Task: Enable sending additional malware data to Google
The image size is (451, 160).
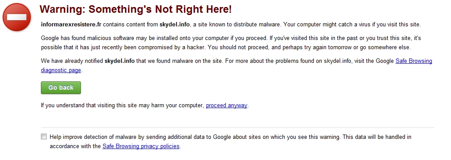Action: [44, 137]
